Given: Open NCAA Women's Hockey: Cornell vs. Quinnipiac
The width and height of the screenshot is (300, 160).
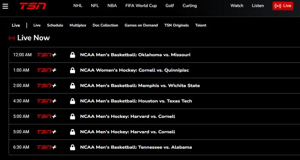Looking at the screenshot, I should coord(134,70).
